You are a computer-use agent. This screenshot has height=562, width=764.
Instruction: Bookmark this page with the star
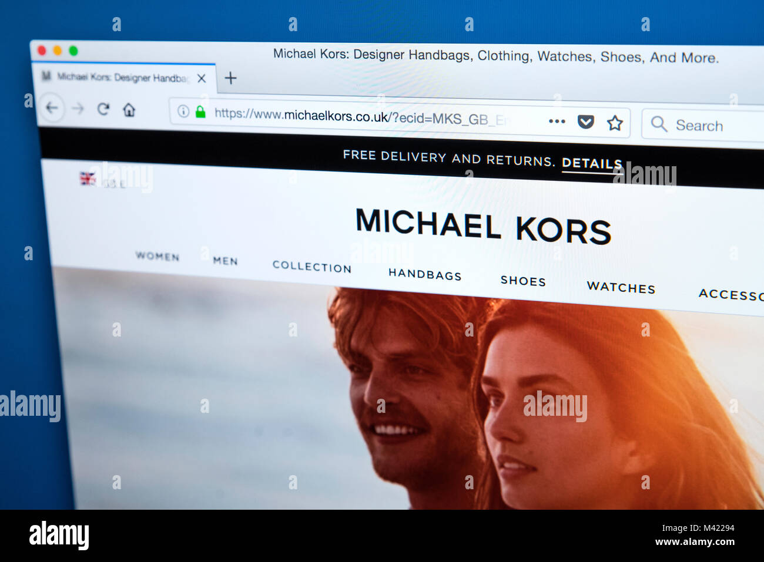tap(615, 123)
